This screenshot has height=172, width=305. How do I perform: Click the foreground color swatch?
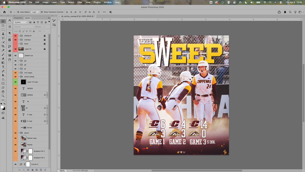[x=2, y=107]
